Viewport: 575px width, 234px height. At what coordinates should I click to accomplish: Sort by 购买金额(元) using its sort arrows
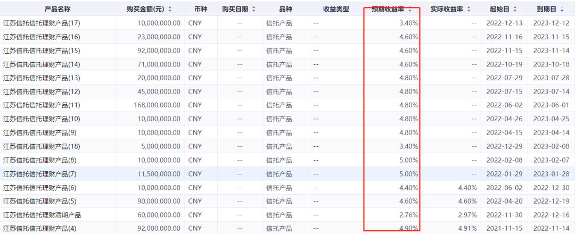pos(169,9)
